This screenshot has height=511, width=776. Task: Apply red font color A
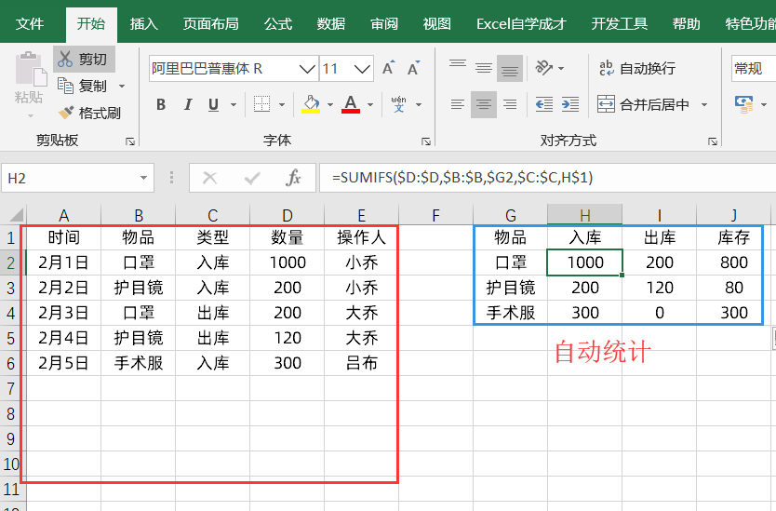(351, 104)
